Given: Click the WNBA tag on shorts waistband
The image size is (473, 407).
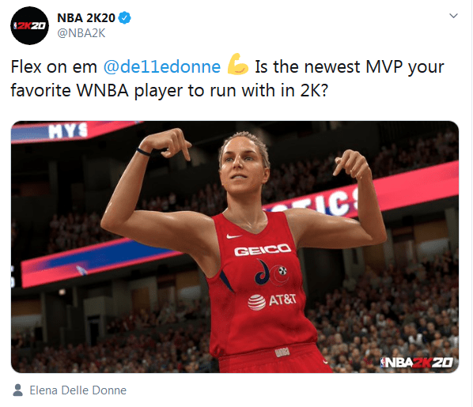Looking at the screenshot, I should point(282,352).
